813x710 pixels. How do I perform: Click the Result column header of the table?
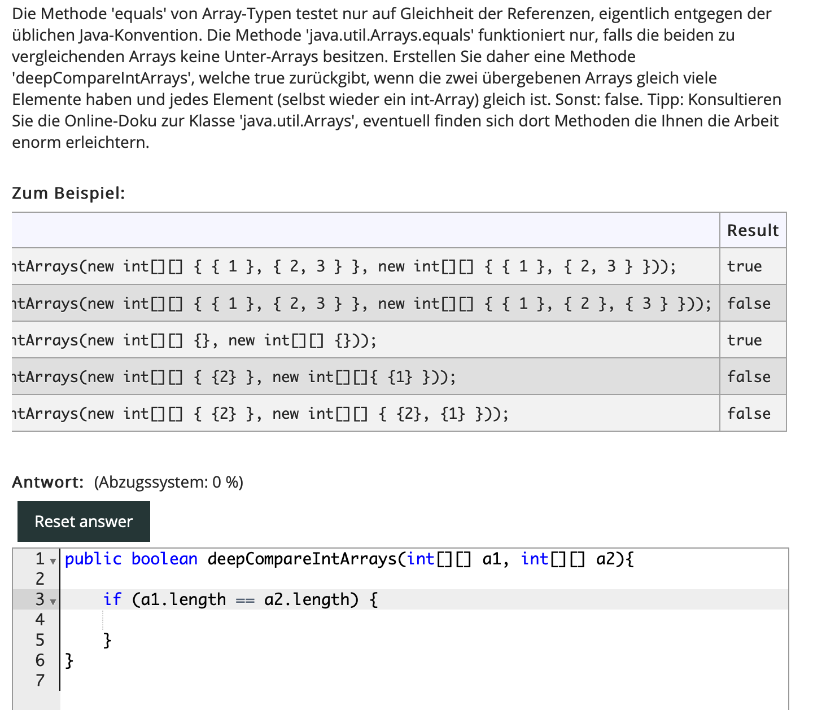click(x=753, y=230)
